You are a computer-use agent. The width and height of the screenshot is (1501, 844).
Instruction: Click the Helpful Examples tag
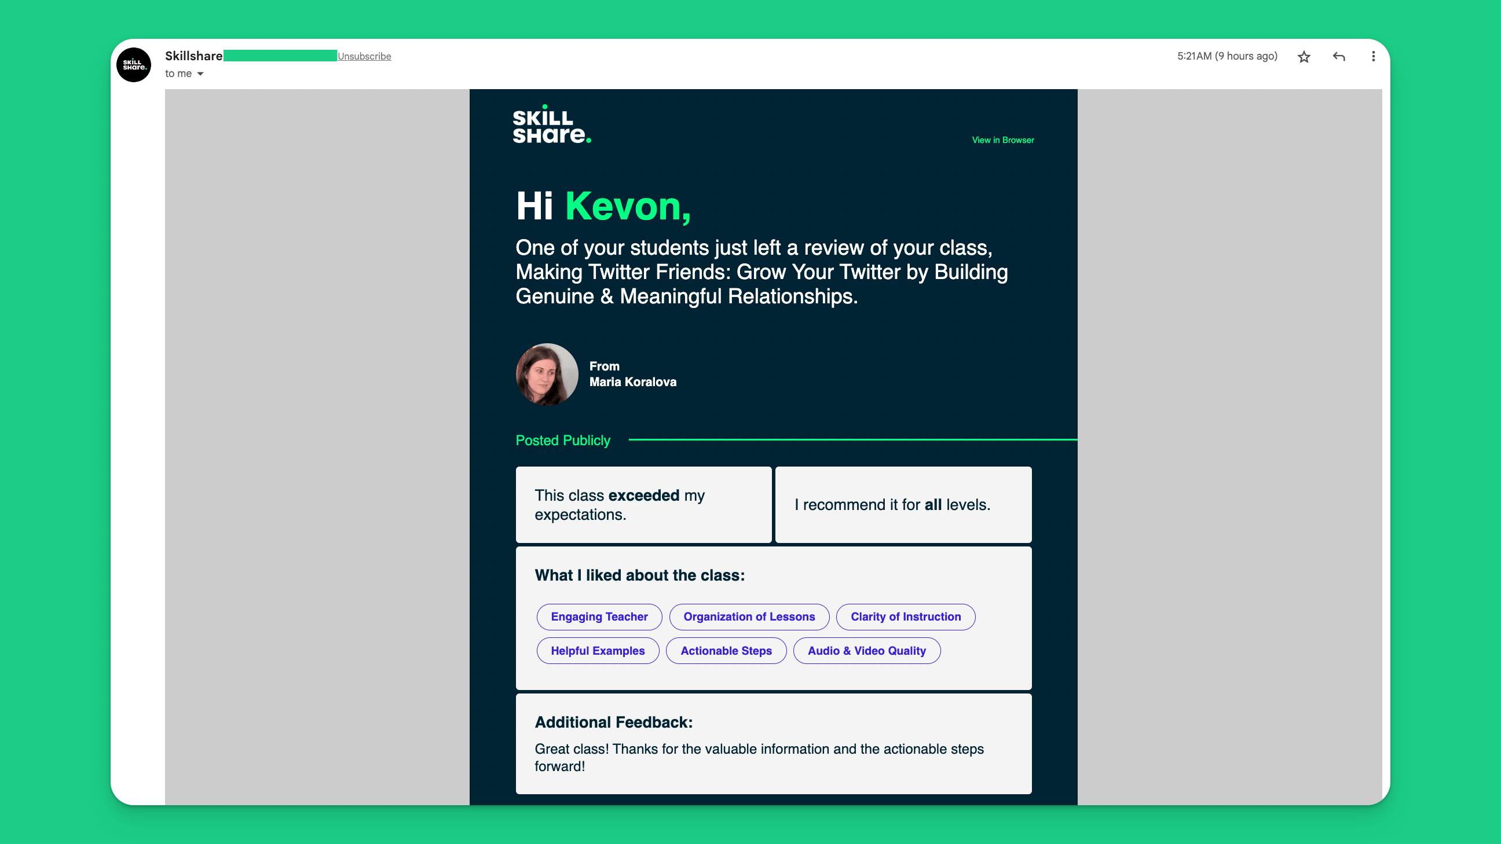(597, 651)
